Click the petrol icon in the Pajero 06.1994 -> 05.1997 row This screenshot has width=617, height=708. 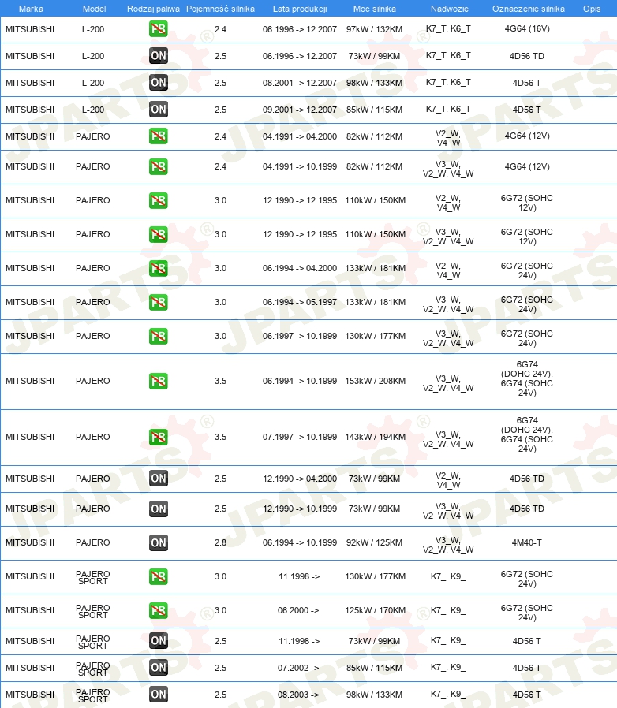coord(159,302)
